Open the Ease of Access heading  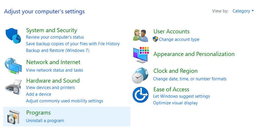coord(171,90)
